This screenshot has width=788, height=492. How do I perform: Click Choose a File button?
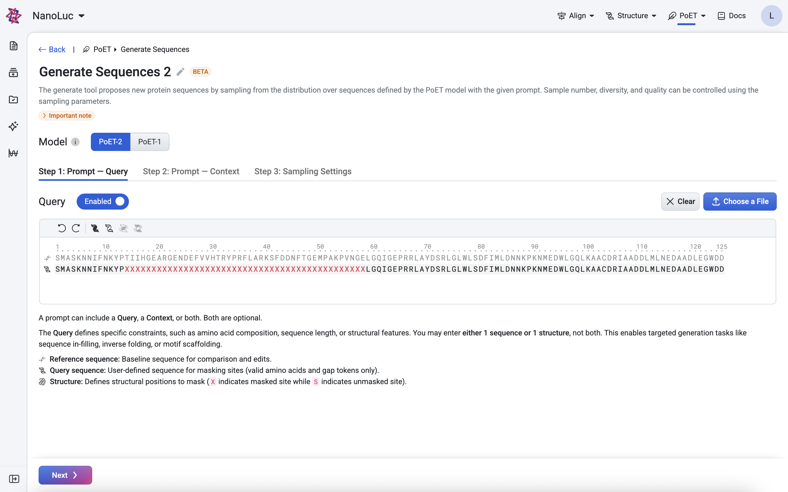(739, 201)
